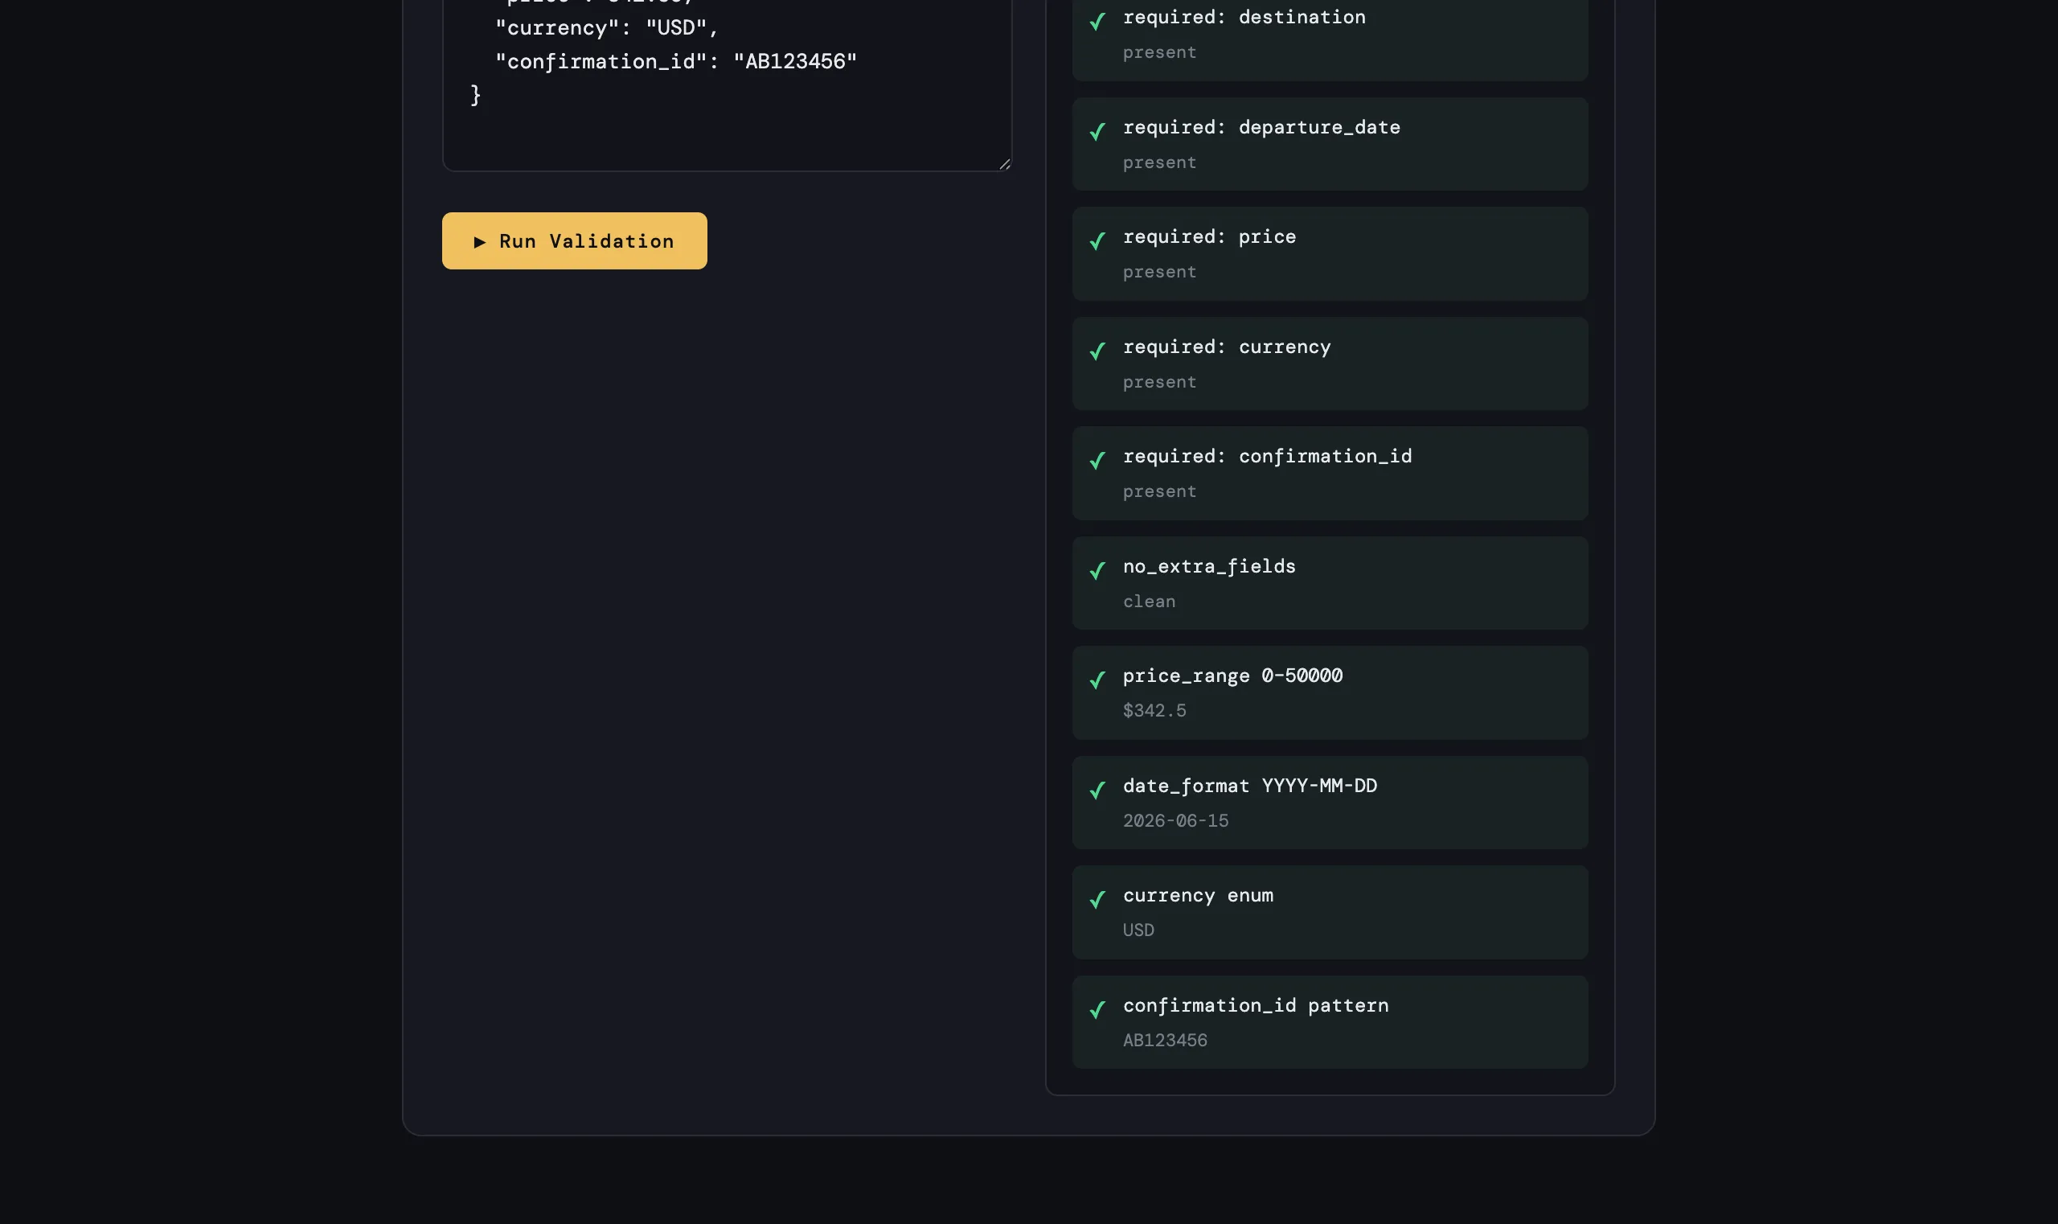Click the checkmark on confirmation_id pattern
The image size is (2058, 1224).
[x=1097, y=1009]
